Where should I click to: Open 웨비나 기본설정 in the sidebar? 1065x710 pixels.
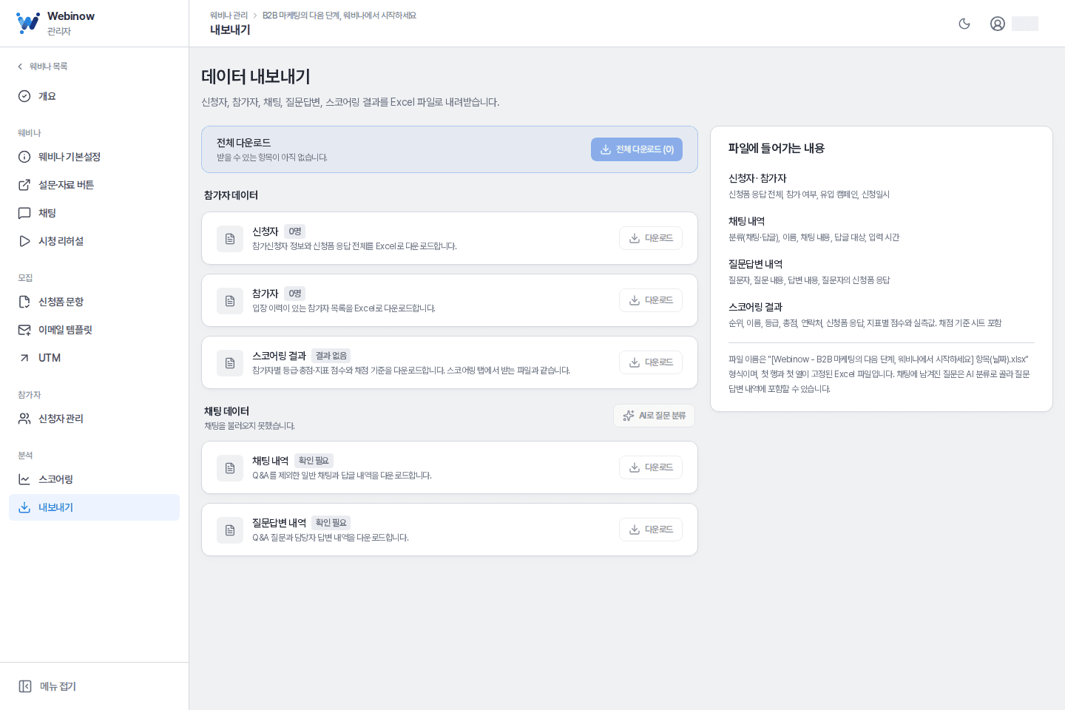tap(94, 157)
